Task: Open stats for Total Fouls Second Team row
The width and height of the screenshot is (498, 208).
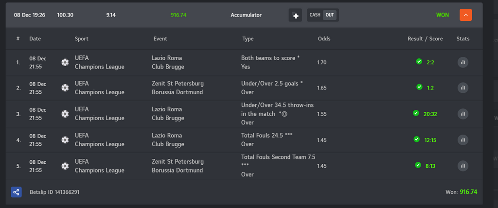Action: click(462, 165)
